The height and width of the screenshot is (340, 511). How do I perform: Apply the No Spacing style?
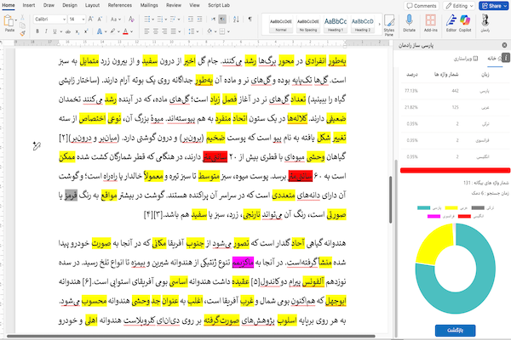tap(308, 25)
